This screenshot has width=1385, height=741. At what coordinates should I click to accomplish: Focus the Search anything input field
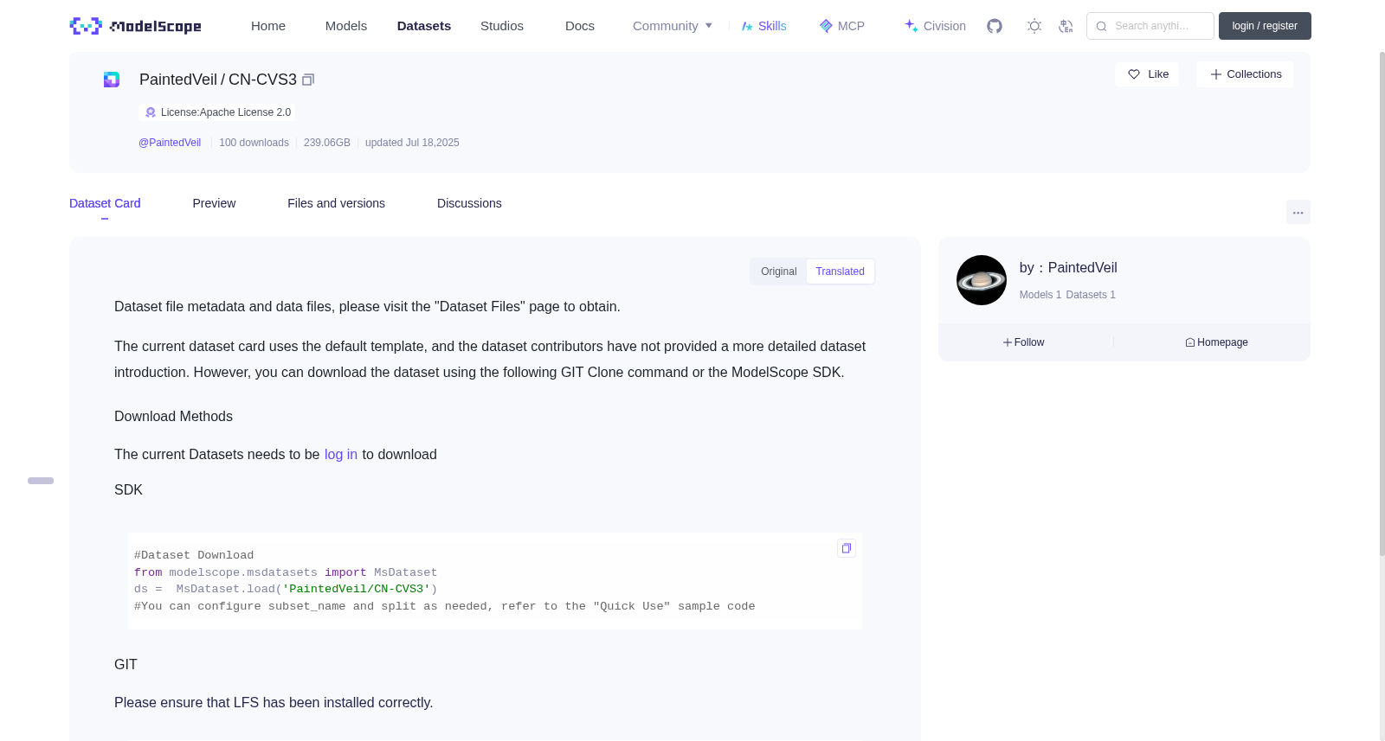(x=1150, y=26)
